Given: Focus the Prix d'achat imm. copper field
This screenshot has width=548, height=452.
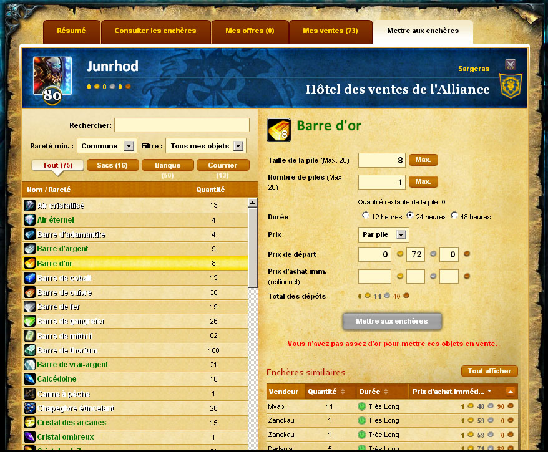Looking at the screenshot, I should [449, 276].
